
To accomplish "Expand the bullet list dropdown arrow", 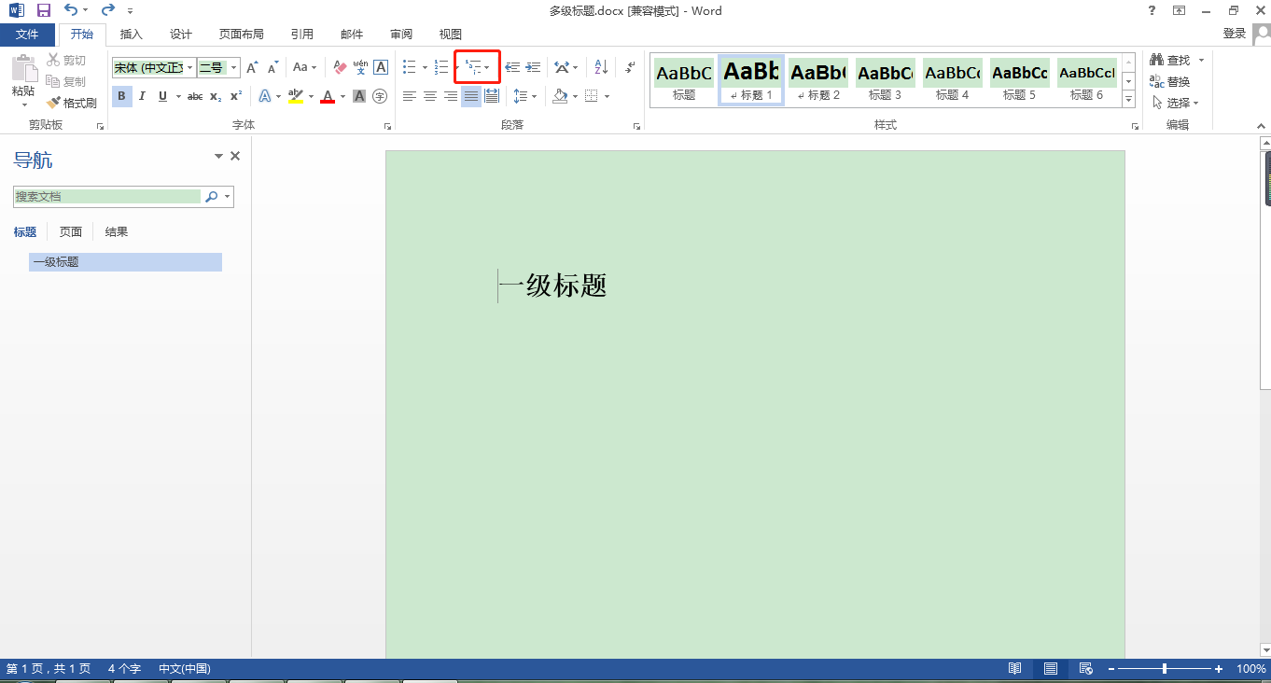I will click(x=425, y=67).
